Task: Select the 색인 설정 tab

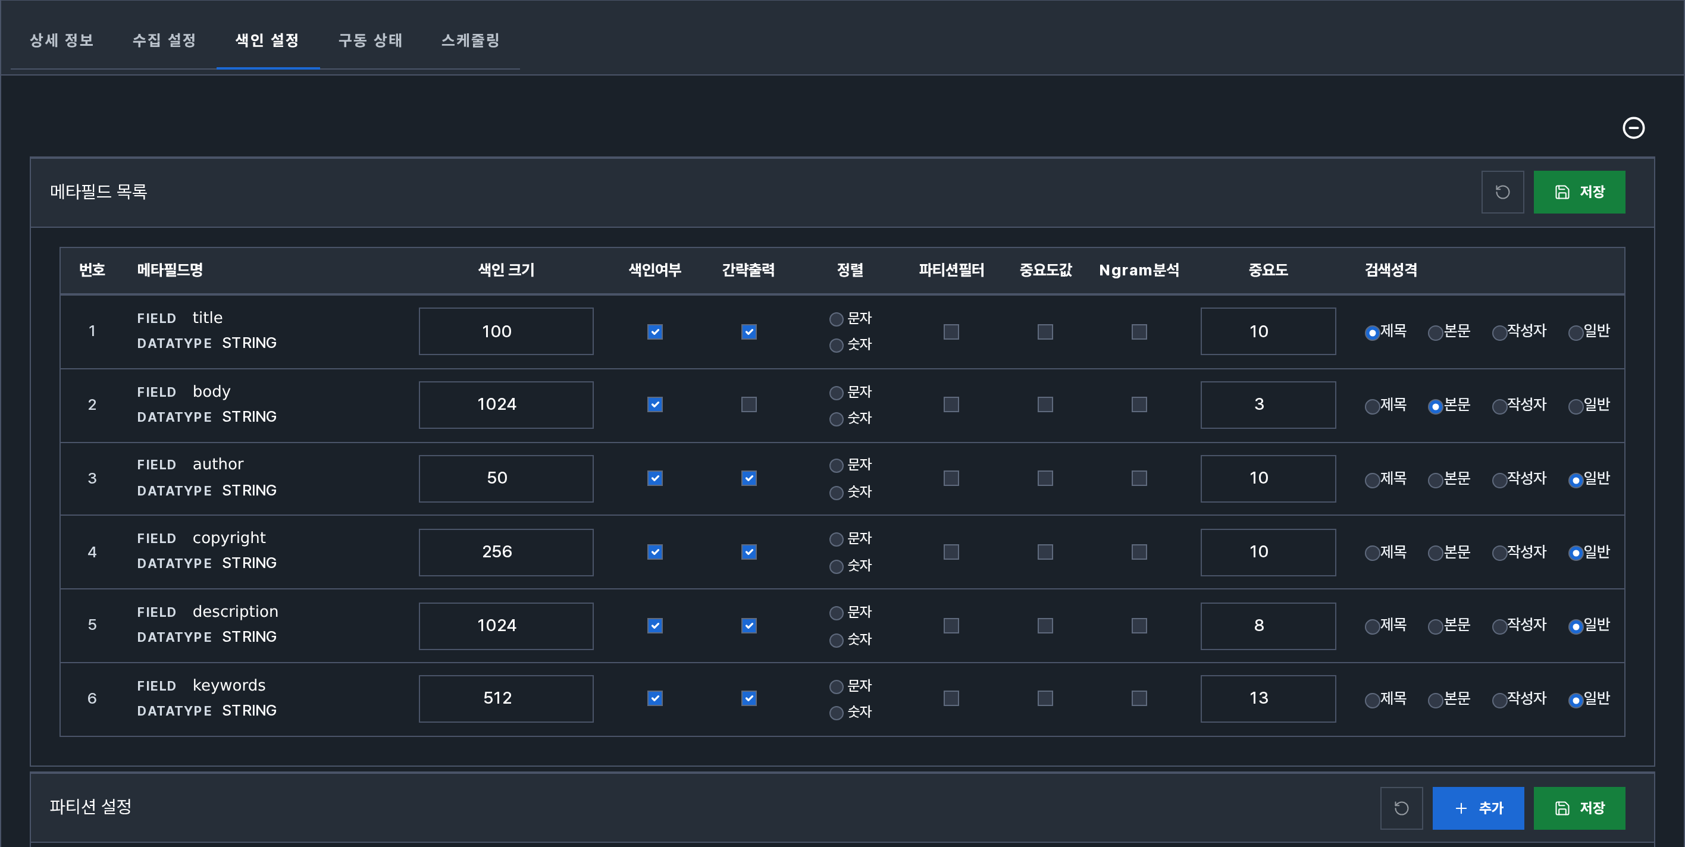Action: tap(267, 40)
